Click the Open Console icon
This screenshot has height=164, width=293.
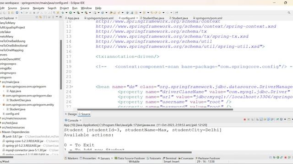[x=289, y=119]
